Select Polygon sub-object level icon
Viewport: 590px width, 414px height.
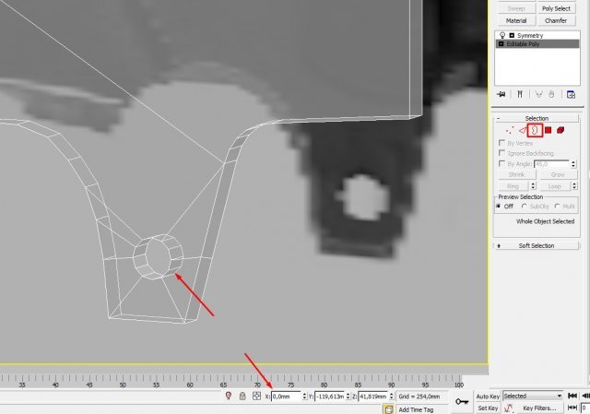547,131
